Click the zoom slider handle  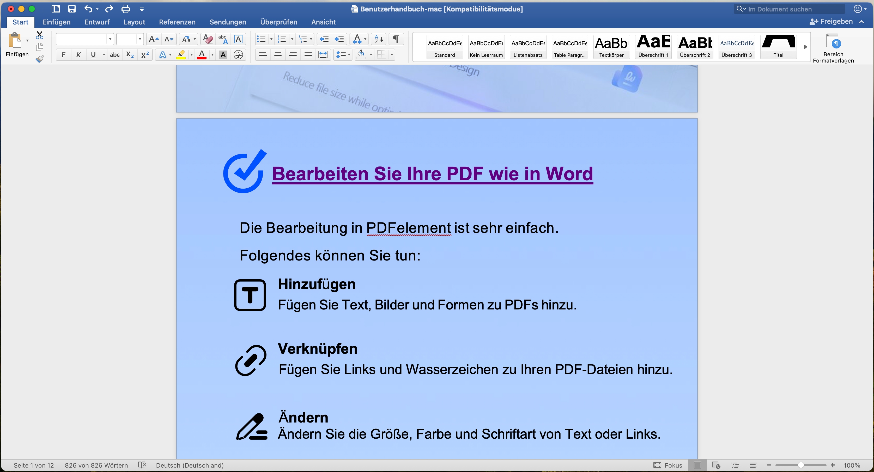coord(801,465)
